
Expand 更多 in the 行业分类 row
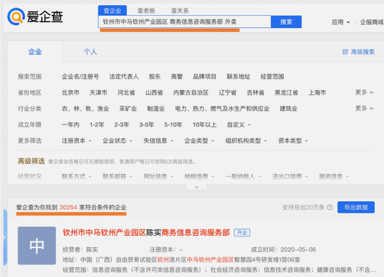click(x=364, y=108)
